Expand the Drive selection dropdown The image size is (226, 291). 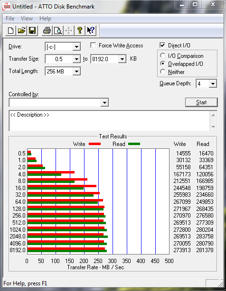76,47
